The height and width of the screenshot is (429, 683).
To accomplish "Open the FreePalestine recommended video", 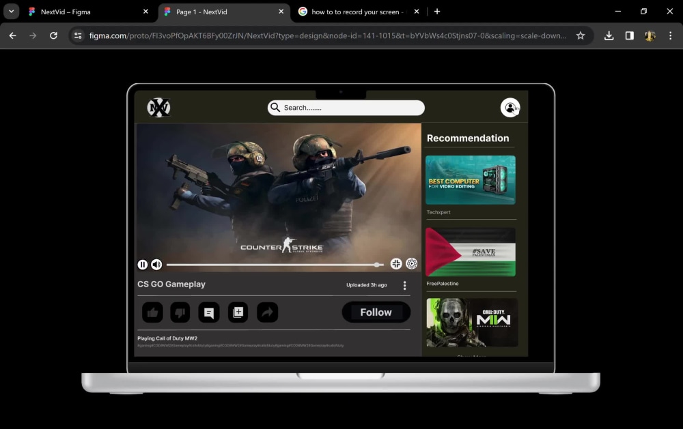I will coord(471,251).
